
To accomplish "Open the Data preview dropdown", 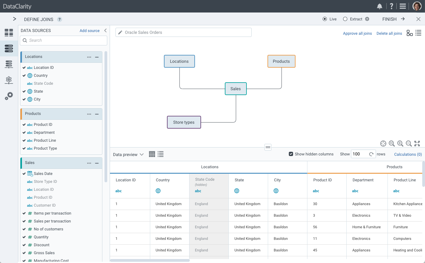I will tap(128, 154).
